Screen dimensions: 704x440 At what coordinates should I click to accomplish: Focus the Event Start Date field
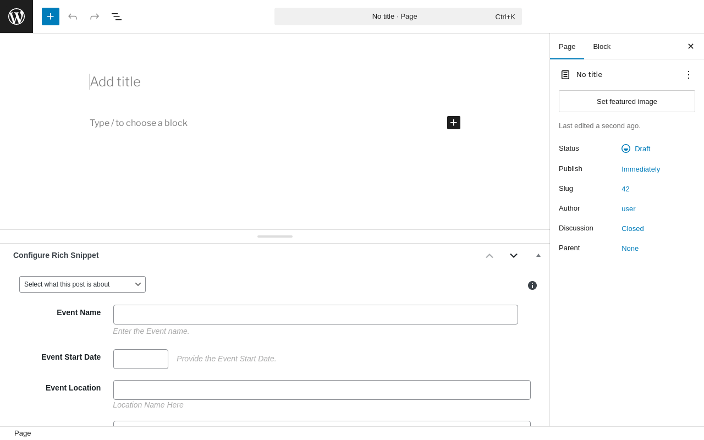141,359
